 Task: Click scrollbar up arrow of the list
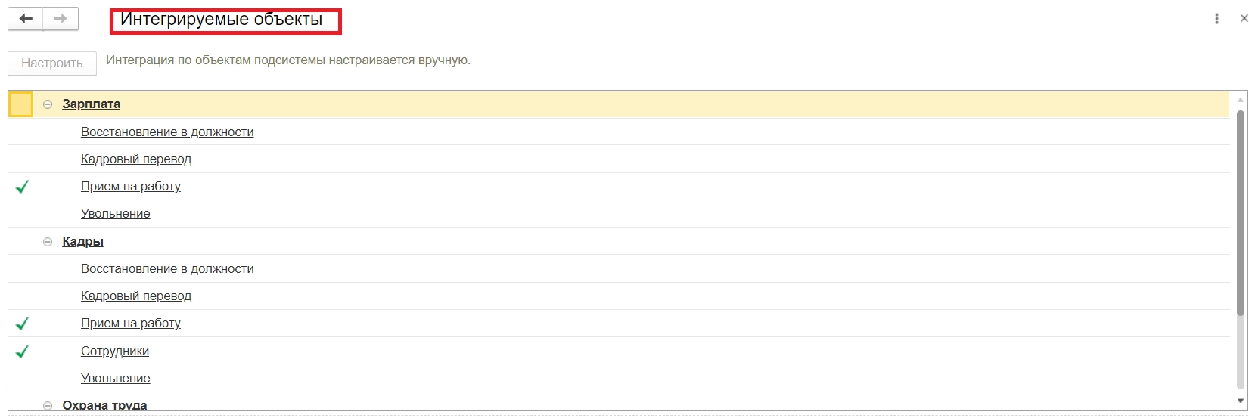(x=1240, y=100)
